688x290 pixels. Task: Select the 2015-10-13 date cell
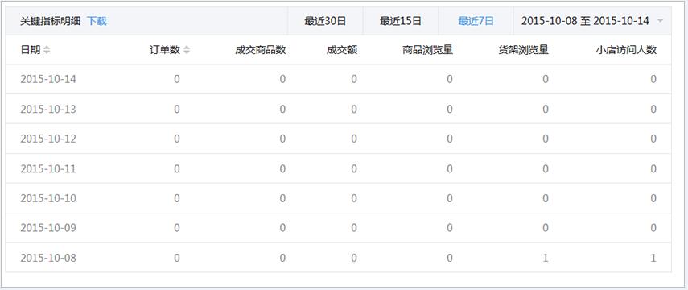click(48, 109)
